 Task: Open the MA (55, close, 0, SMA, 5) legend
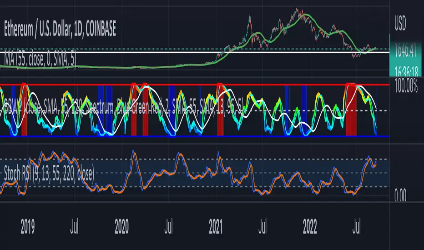point(40,59)
